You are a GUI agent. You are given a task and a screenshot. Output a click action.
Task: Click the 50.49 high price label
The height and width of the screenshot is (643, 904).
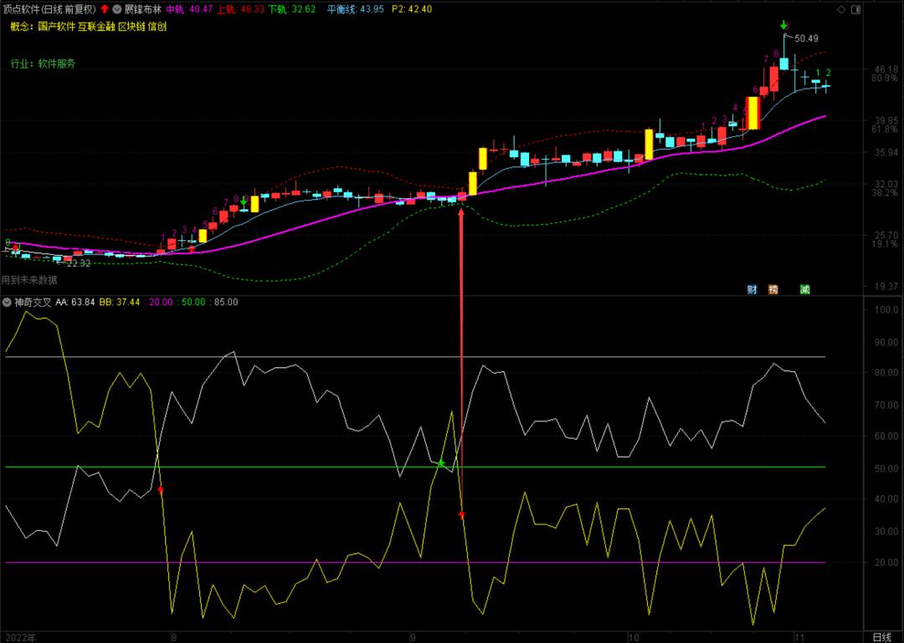point(806,38)
